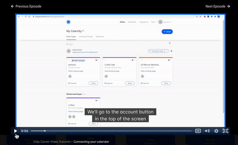This screenshot has width=238, height=145.
Task: Share the 60 Minute Meeting event
Action: (x=166, y=83)
